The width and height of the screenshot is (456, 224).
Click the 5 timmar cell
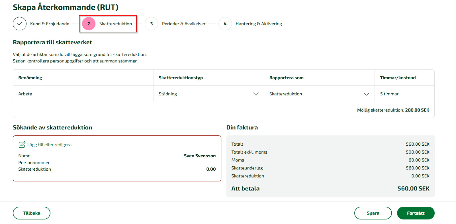pyautogui.click(x=404, y=94)
